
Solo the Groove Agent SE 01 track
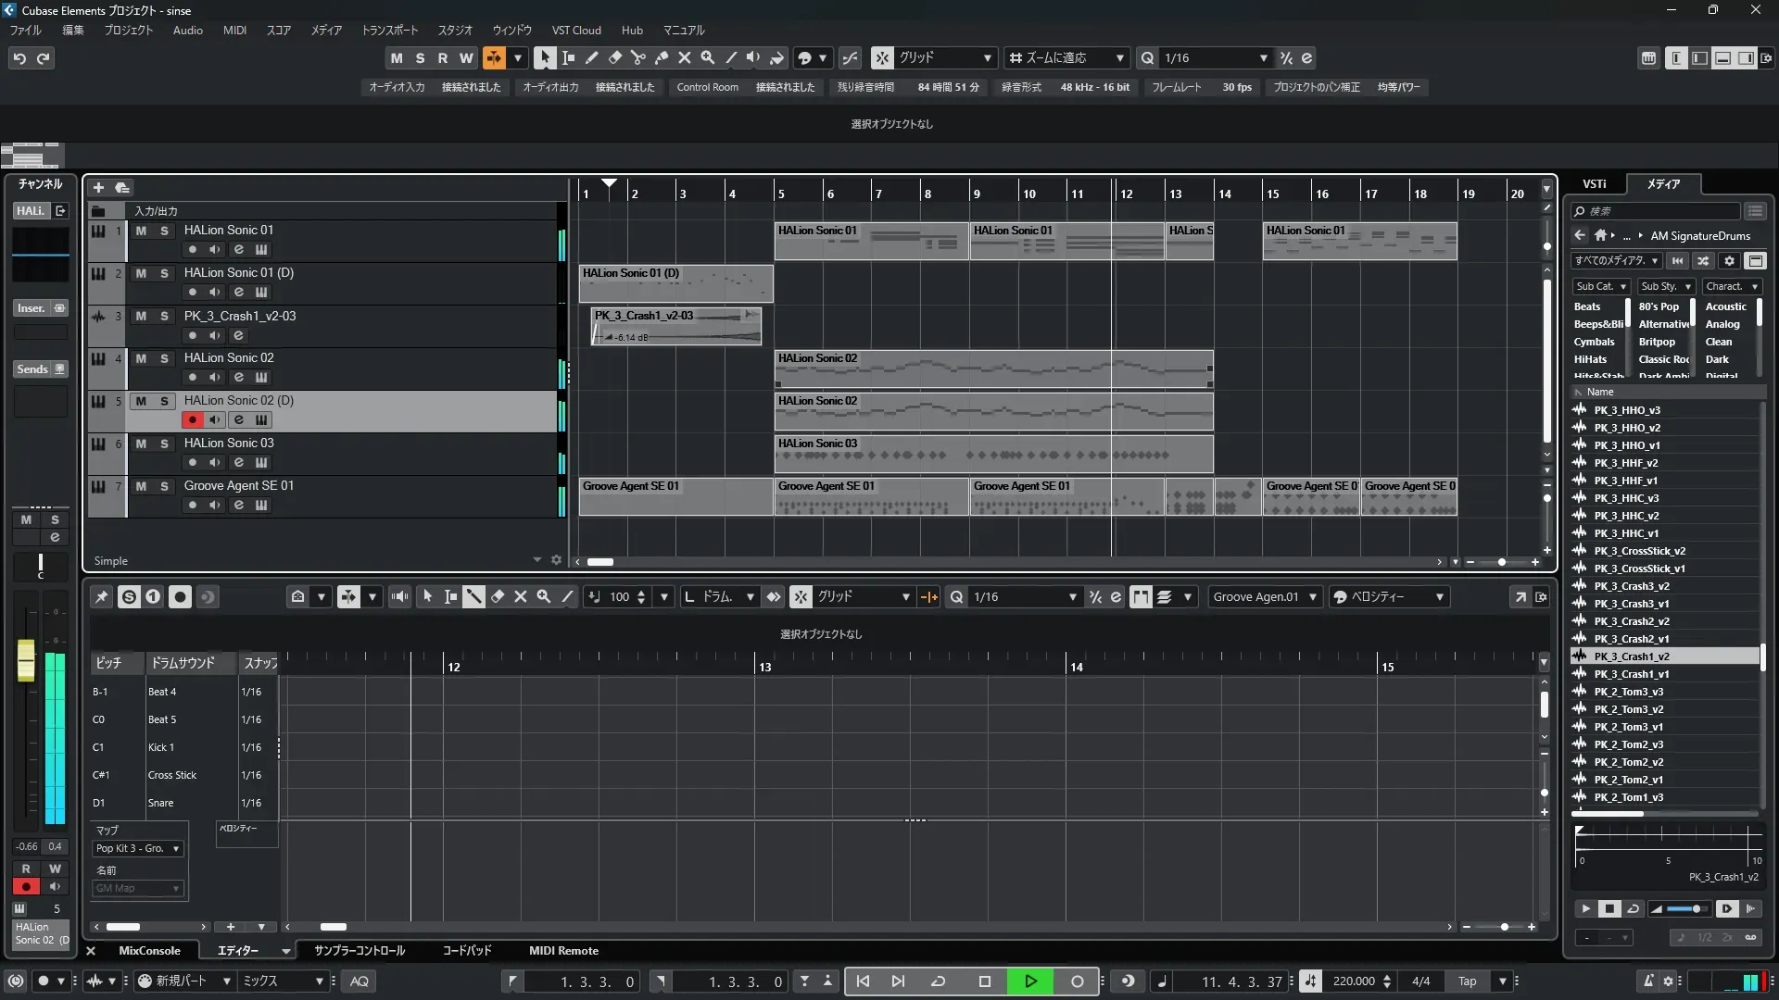[x=164, y=486]
